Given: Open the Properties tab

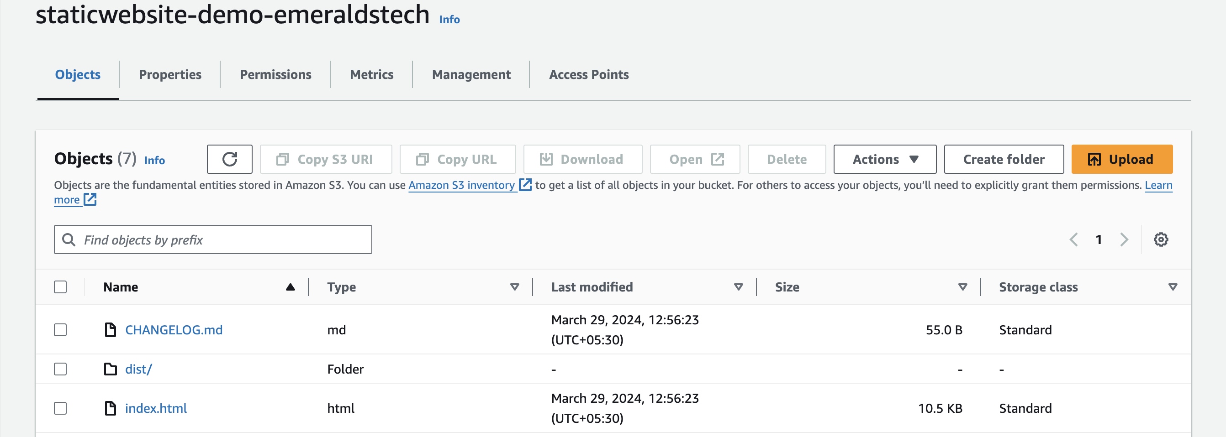Looking at the screenshot, I should [170, 75].
